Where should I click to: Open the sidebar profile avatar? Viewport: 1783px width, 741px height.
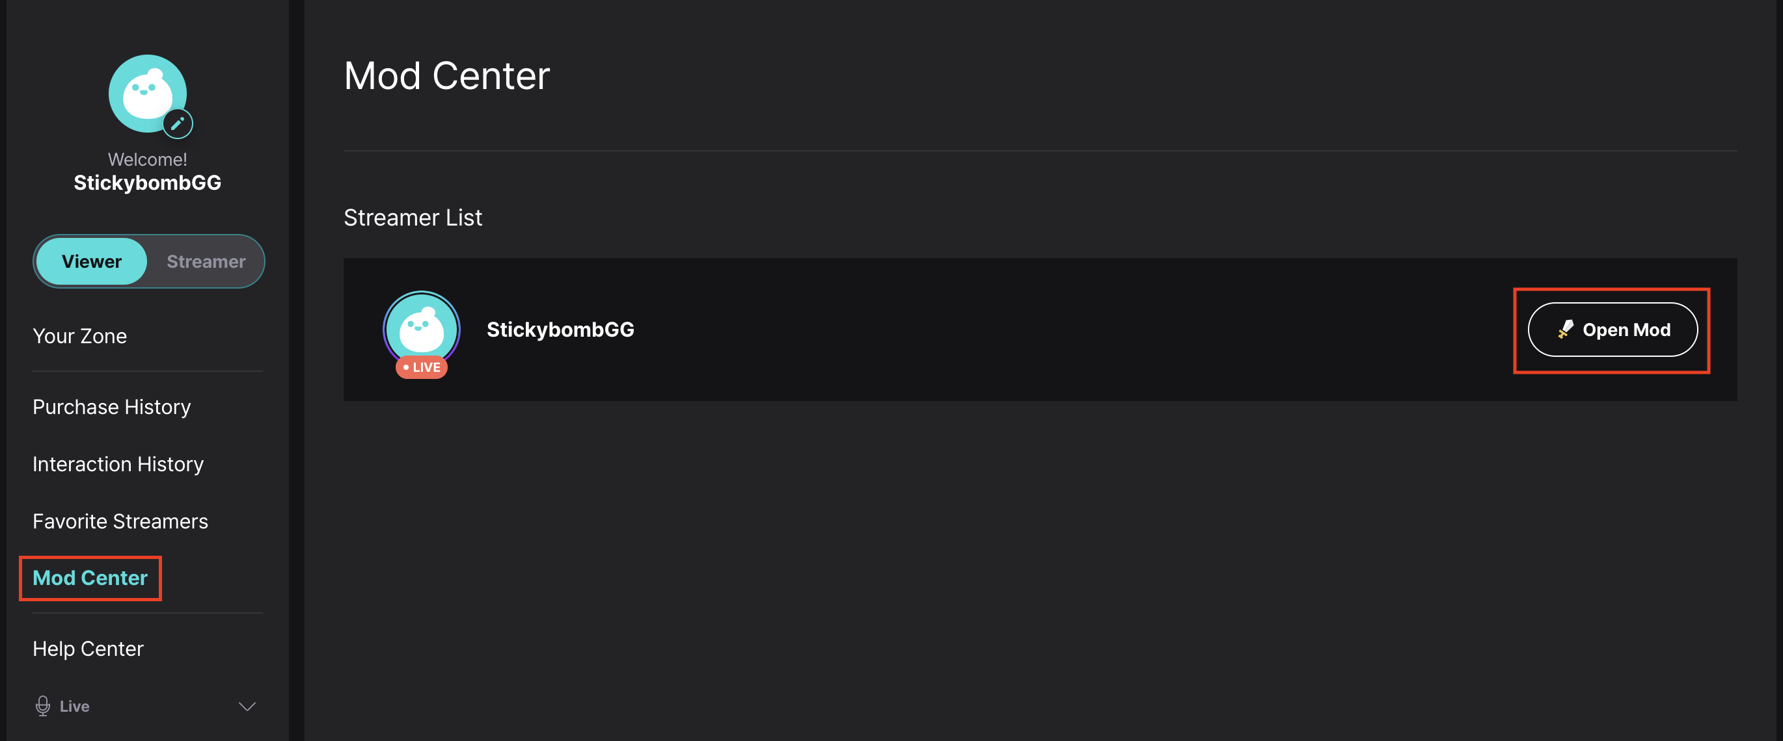(x=148, y=94)
